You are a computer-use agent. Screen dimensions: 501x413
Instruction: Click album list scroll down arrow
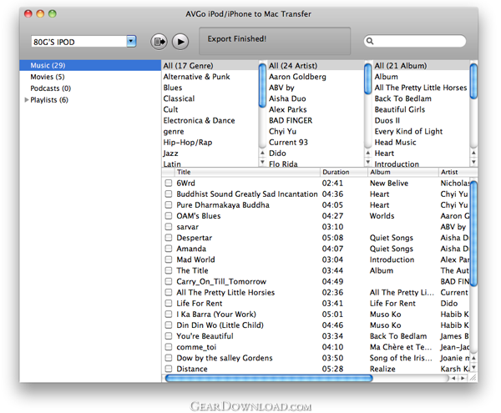point(473,162)
